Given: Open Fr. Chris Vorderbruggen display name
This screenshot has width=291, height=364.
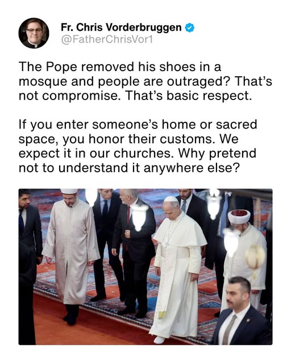Looking at the screenshot, I should point(121,27).
